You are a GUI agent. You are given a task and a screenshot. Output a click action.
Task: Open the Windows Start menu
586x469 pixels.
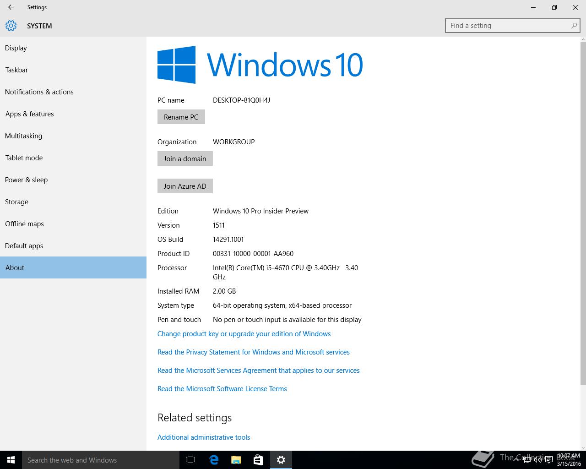11,460
